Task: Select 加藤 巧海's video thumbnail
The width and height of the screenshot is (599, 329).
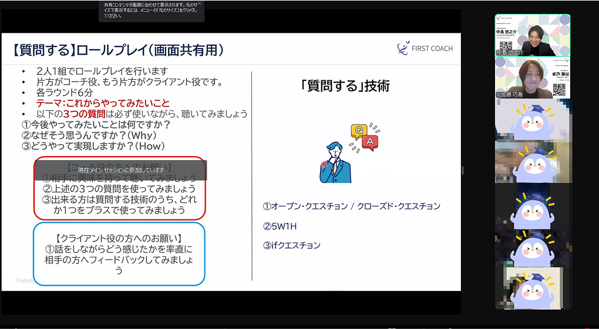Action: pos(532,77)
